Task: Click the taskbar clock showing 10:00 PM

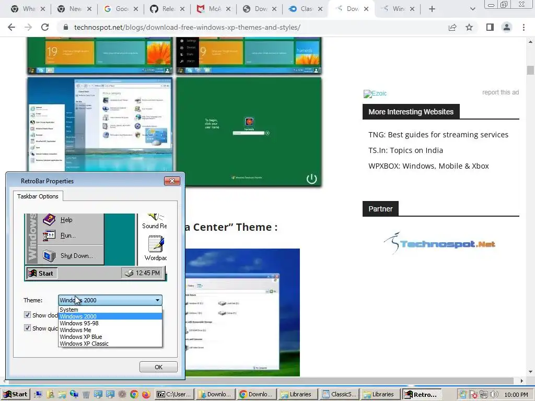Action: pyautogui.click(x=516, y=395)
